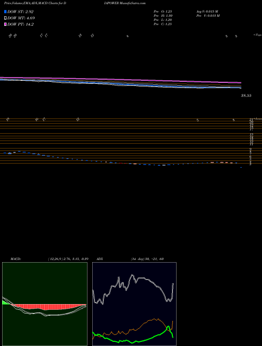Click the blue DOW ST legend swatch

coord(5,12)
